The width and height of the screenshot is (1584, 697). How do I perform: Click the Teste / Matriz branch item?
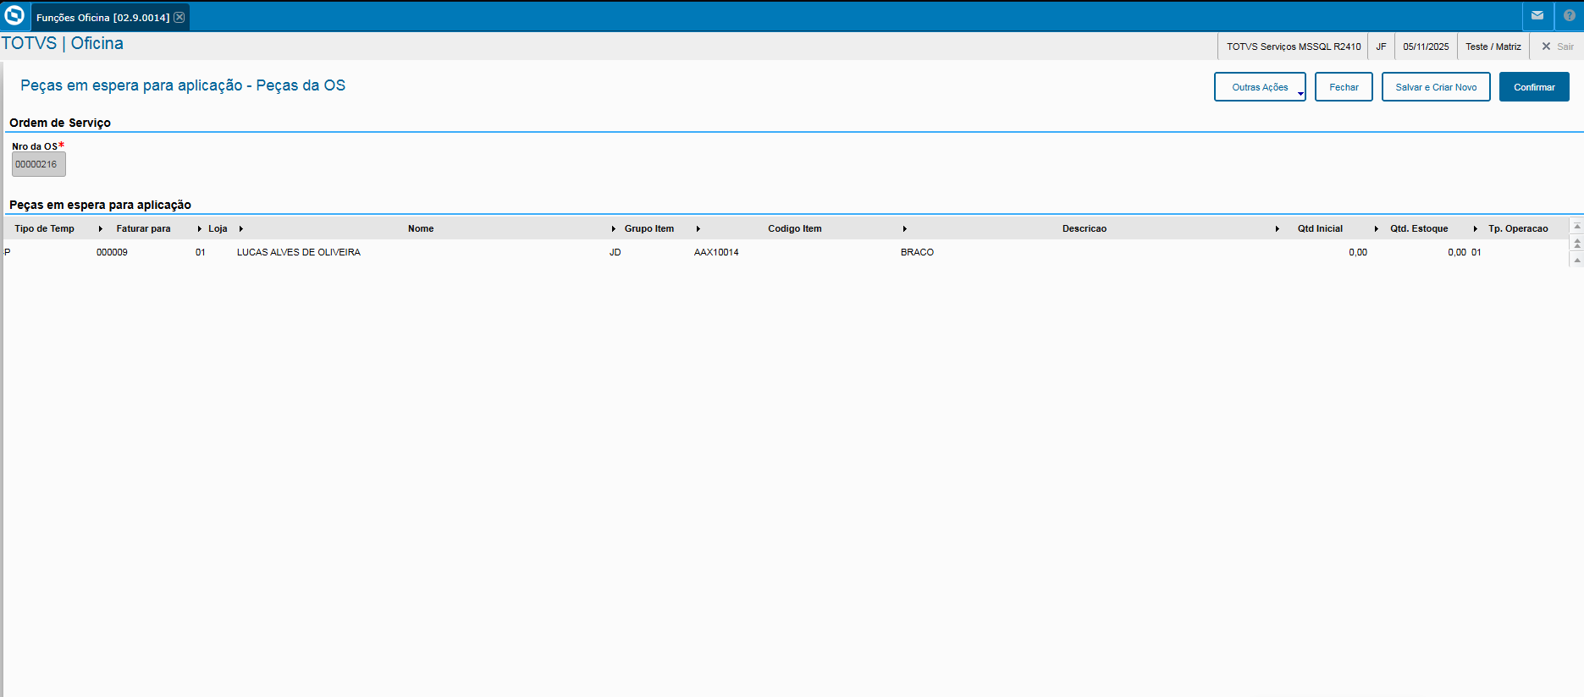point(1493,47)
